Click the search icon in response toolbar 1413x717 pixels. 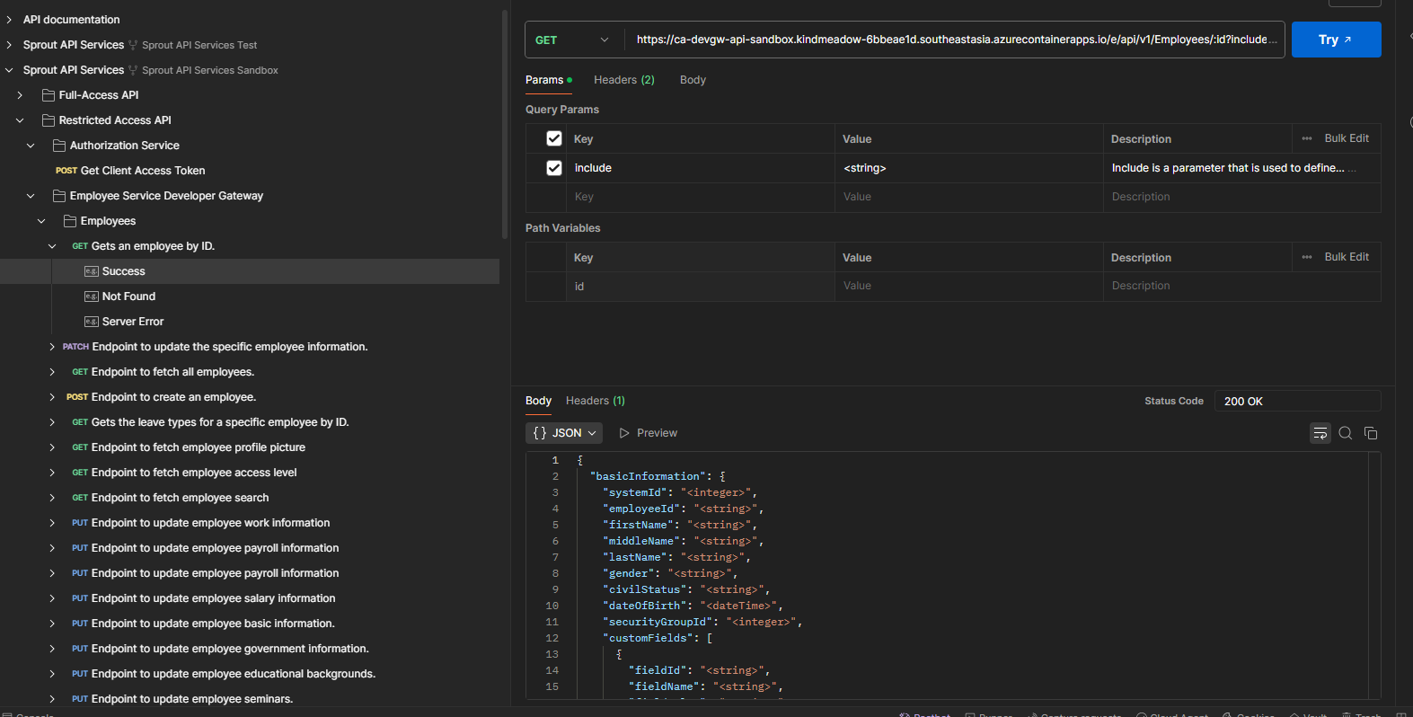(1345, 433)
